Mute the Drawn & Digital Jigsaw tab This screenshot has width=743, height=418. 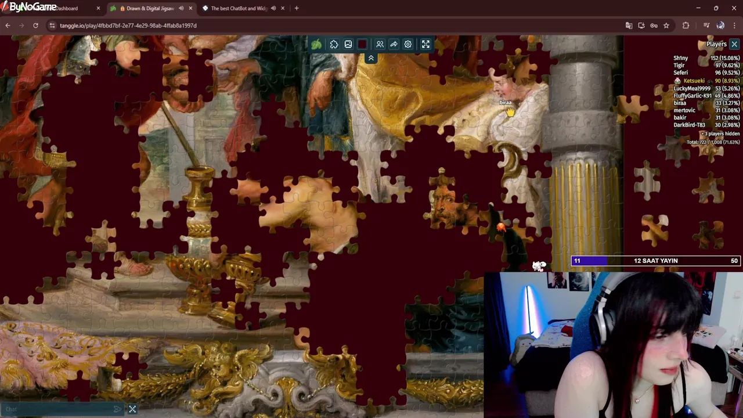point(181,8)
